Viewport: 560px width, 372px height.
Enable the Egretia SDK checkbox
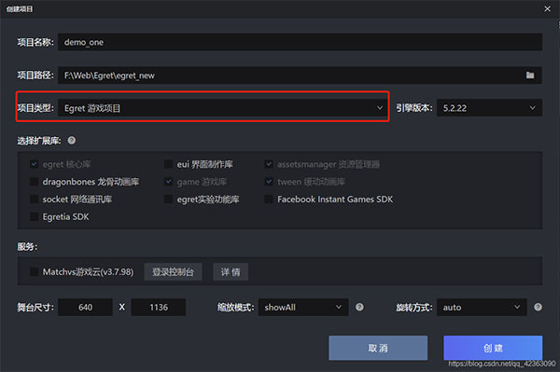tap(34, 216)
